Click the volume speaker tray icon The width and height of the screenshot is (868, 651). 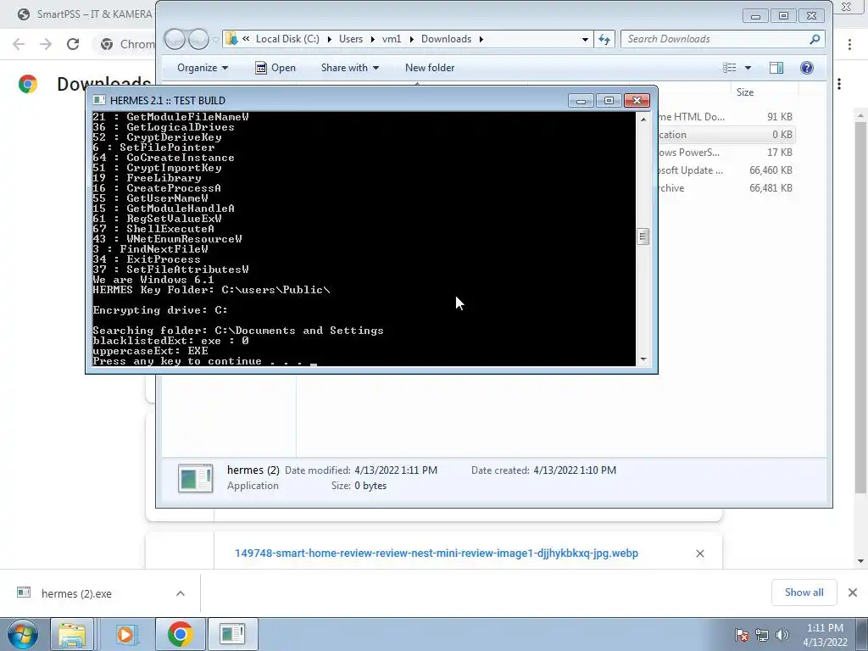point(782,635)
